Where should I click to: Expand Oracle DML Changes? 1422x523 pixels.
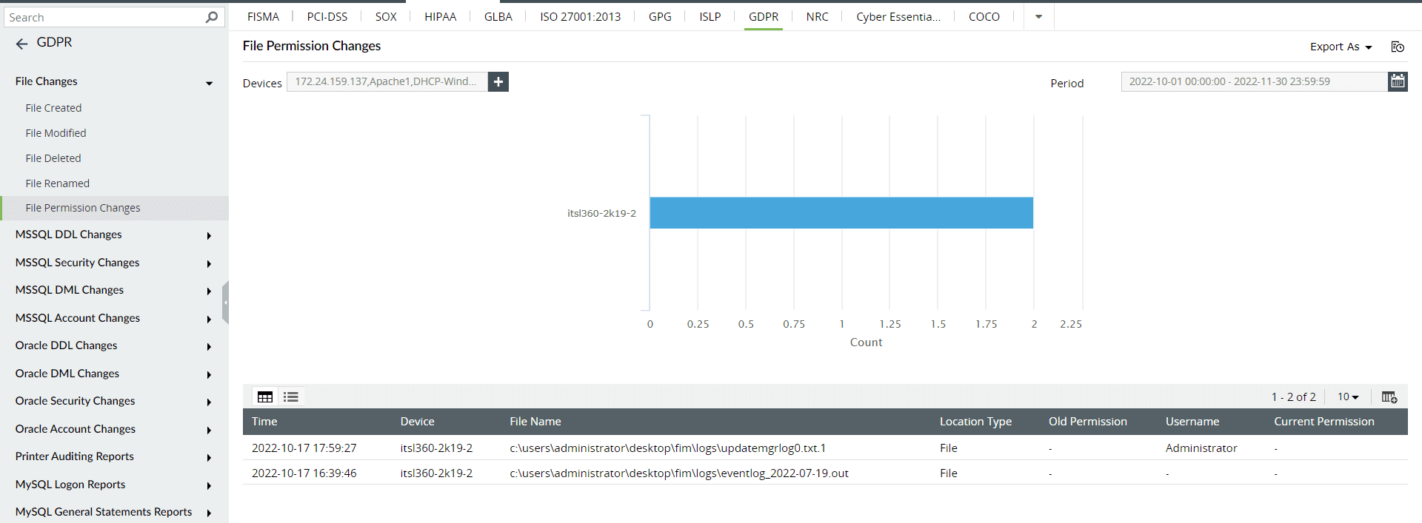coord(210,375)
